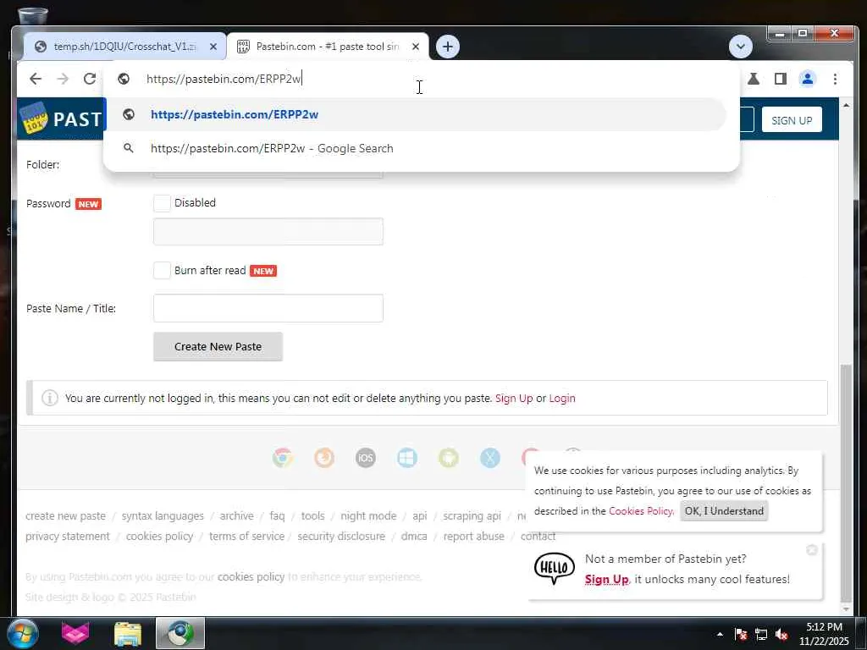Screen dimensions: 867x650
Task: Open the Windows app icon
Action: [x=407, y=458]
